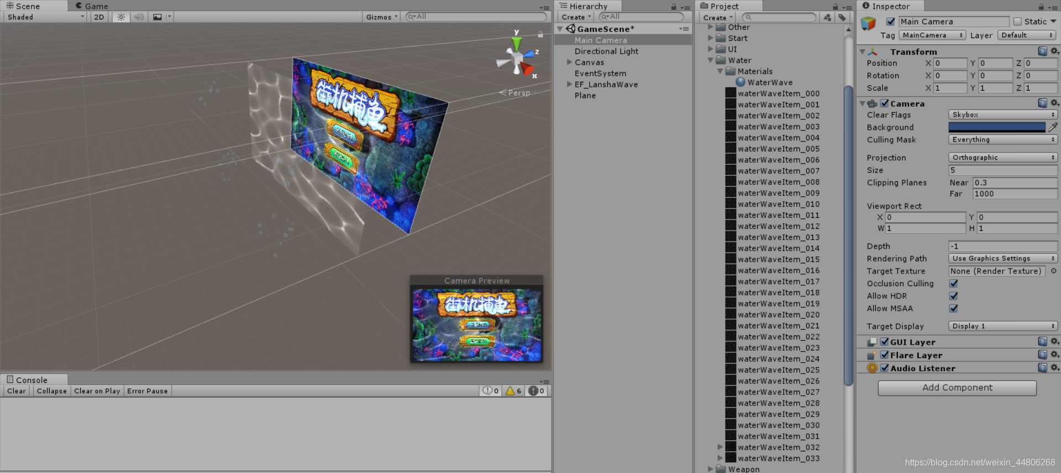Show console warning message count

(513, 391)
